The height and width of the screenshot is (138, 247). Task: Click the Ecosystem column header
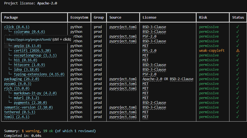pyautogui.click(x=79, y=18)
